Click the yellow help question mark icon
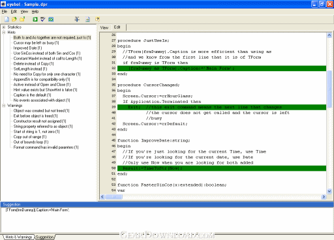 [x=98, y=20]
